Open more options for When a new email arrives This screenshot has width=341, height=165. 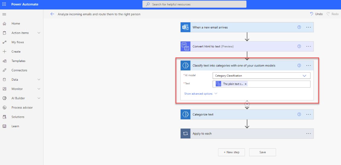pos(309,27)
